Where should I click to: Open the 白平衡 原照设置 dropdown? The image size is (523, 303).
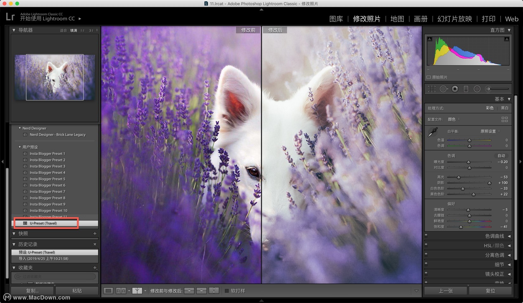coord(490,131)
